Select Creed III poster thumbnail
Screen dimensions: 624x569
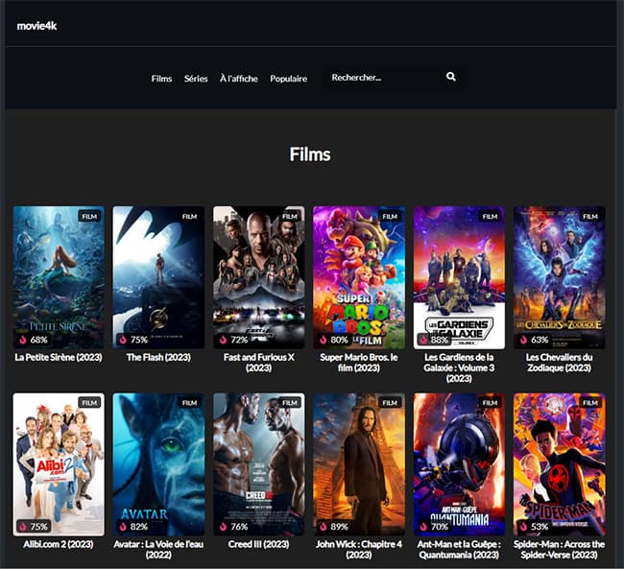(x=258, y=464)
